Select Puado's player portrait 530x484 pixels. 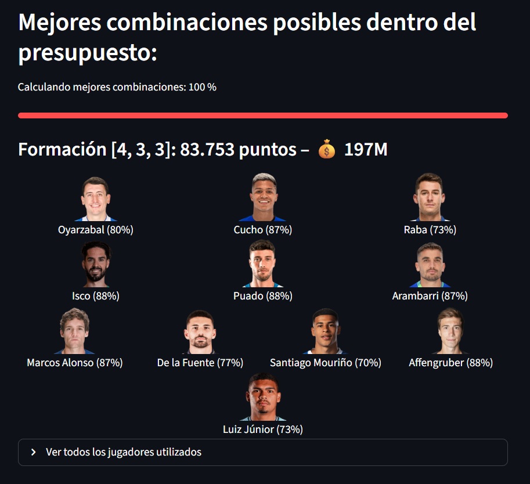pos(262,265)
